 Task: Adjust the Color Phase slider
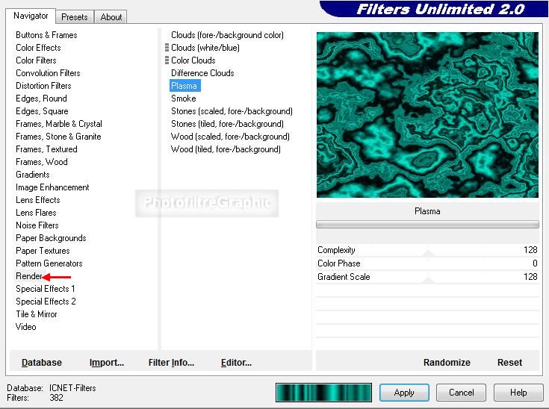(427, 263)
